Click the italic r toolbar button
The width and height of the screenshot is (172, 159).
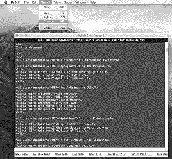click(150, 154)
